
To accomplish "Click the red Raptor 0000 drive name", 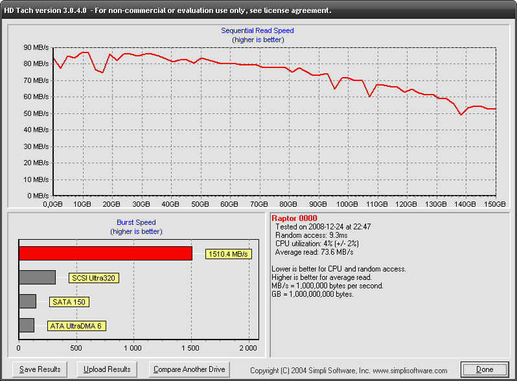I will [294, 218].
